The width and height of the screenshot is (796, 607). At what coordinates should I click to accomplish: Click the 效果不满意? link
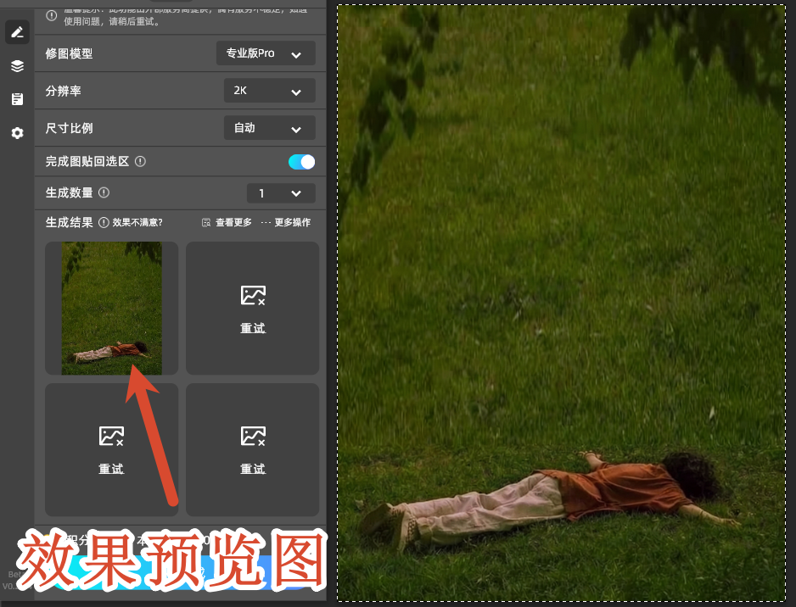click(137, 223)
